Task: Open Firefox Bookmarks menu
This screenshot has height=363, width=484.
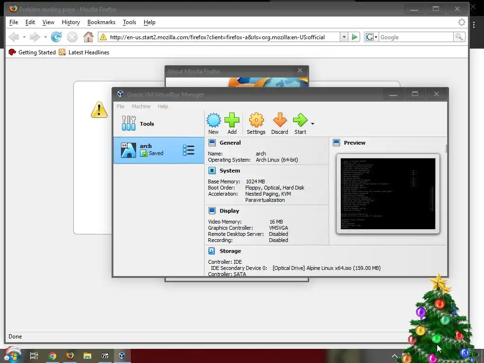Action: [x=101, y=22]
